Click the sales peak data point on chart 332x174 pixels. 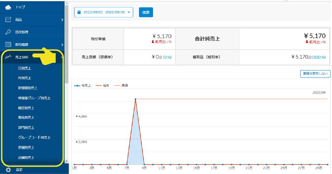coord(136,99)
